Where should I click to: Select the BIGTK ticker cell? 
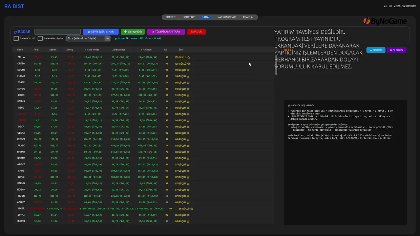tap(21, 95)
